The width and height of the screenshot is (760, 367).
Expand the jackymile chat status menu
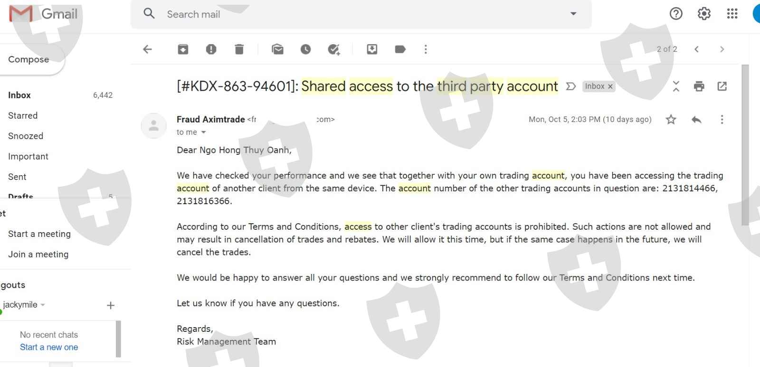pos(43,305)
